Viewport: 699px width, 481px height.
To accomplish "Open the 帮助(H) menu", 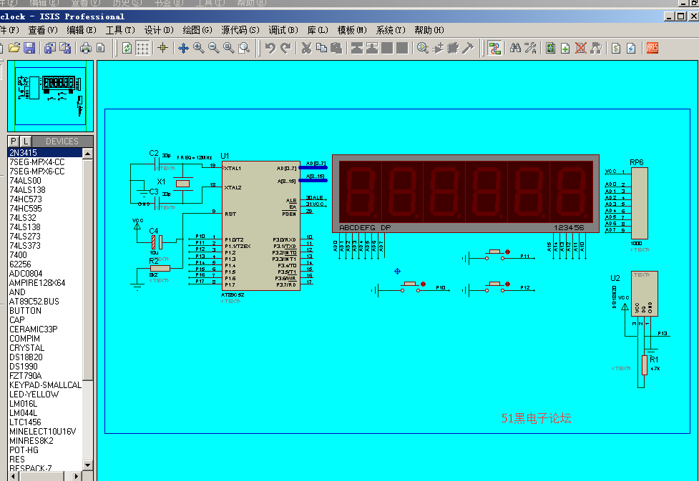I will pos(429,30).
